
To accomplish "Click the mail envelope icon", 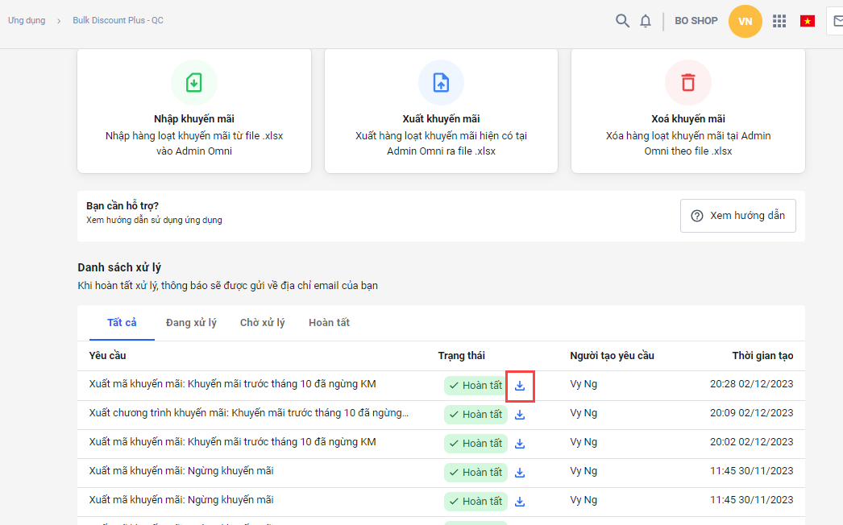I will pos(837,21).
